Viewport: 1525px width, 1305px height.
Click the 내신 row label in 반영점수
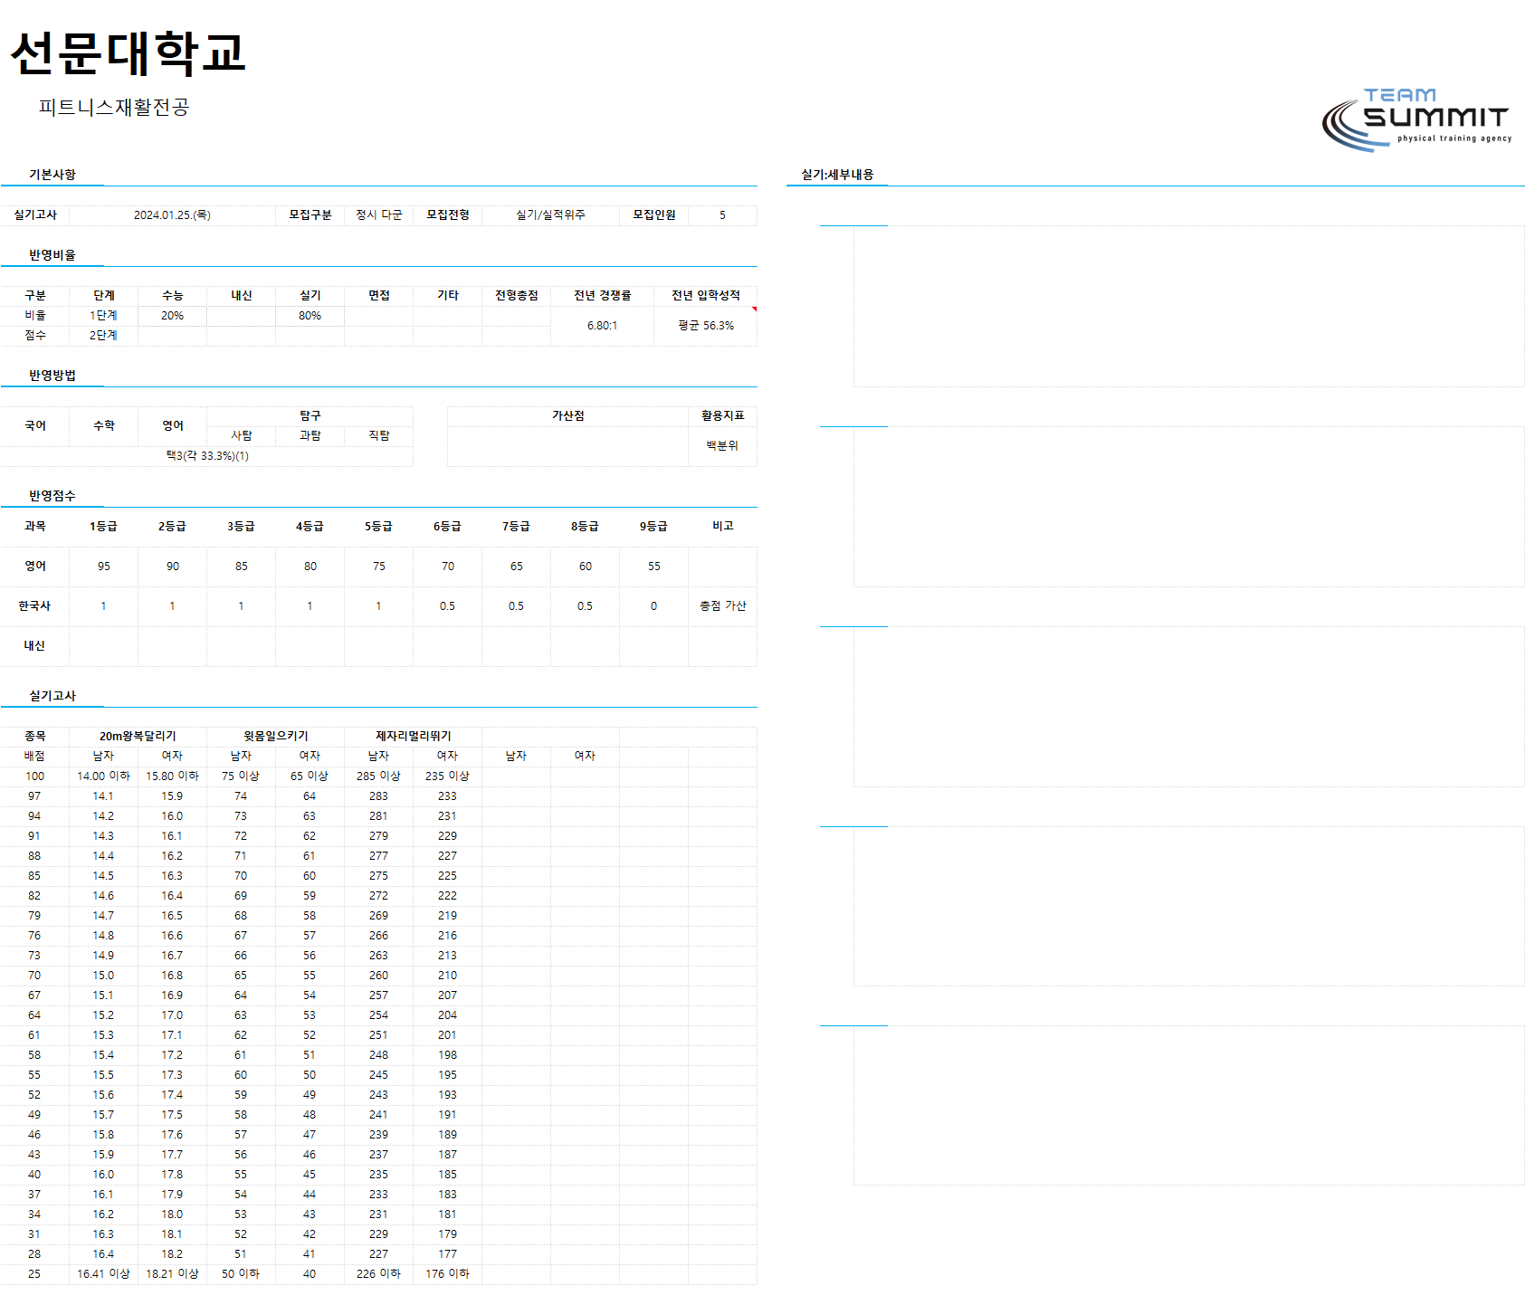[x=34, y=646]
